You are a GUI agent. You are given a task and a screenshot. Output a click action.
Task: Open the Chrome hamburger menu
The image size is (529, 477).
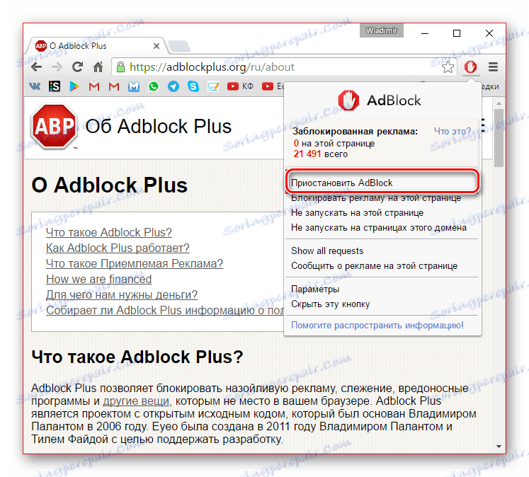coord(494,67)
